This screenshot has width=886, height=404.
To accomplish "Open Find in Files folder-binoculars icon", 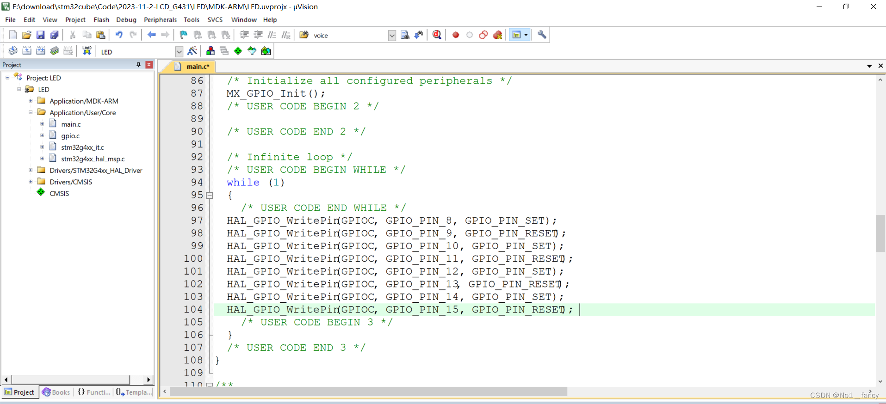I will pos(304,35).
